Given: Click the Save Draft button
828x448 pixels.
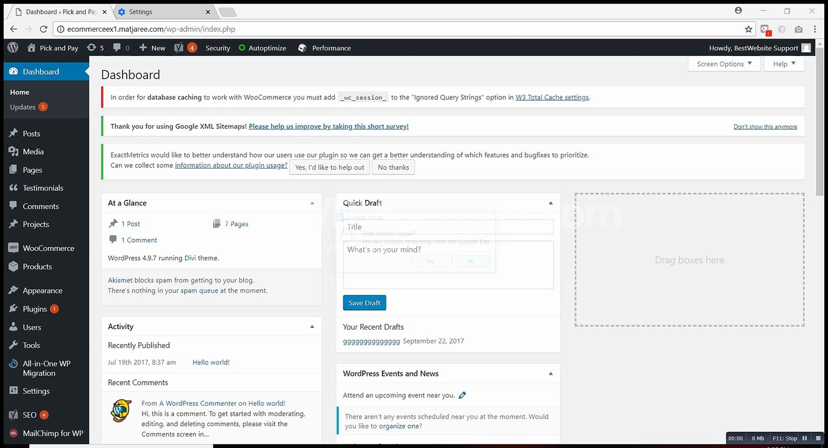Looking at the screenshot, I should coord(365,303).
